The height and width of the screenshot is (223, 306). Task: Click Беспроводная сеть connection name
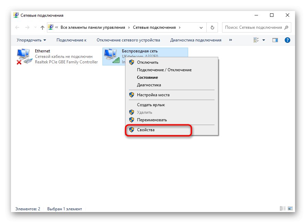click(140, 51)
